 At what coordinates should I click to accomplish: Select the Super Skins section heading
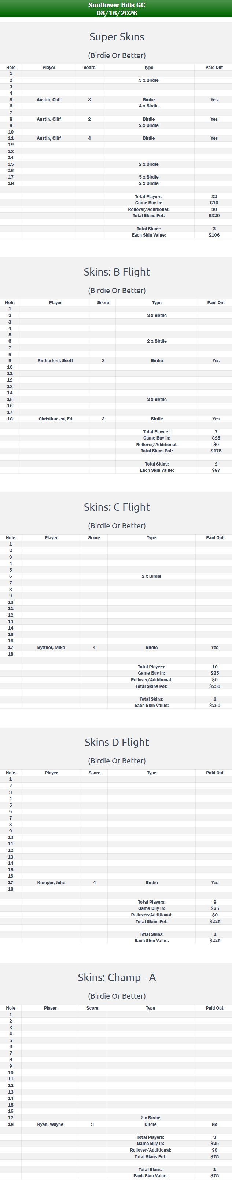coord(117,37)
